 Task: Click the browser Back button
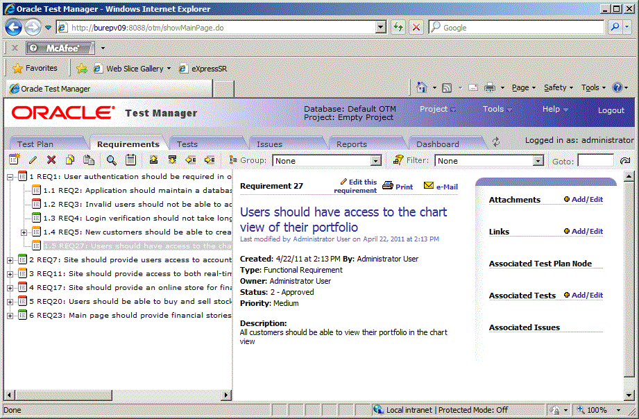pos(13,28)
